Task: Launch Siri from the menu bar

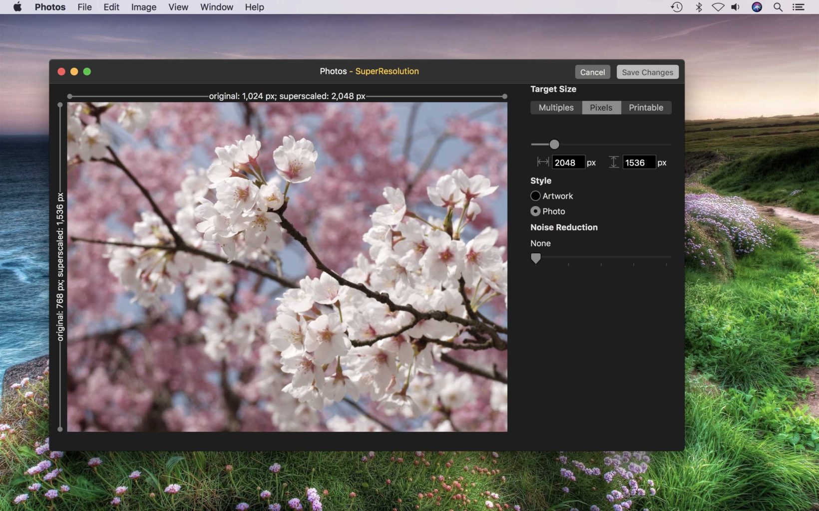Action: pos(757,7)
